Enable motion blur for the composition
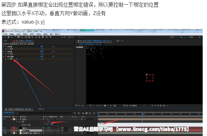This screenshot has width=207, height=136. tap(89, 113)
